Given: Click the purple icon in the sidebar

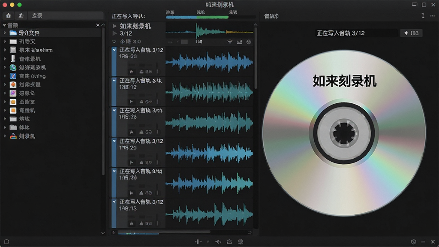Looking at the screenshot, I should pos(13,93).
